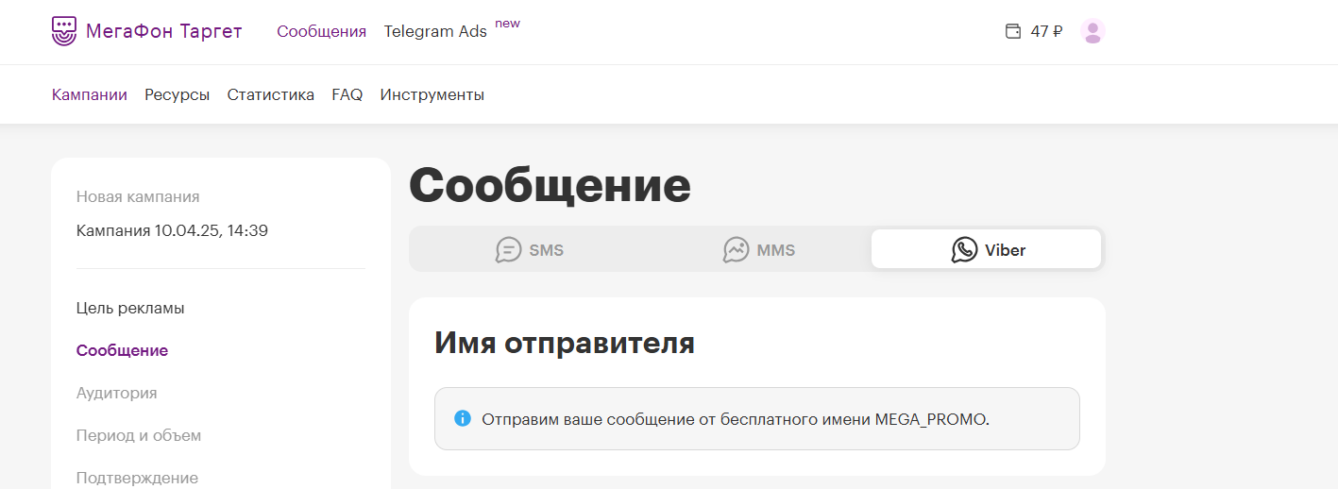Open the FAQ page

(x=347, y=94)
